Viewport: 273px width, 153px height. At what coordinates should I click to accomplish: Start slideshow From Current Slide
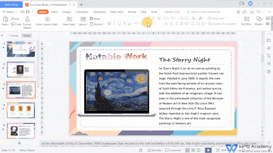[47, 21]
